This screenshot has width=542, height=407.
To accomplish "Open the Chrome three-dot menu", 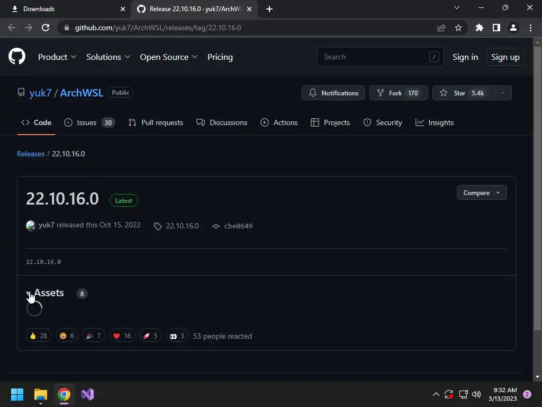I will click(x=530, y=28).
